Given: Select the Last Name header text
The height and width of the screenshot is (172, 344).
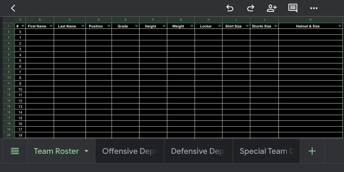Looking at the screenshot, I should 67,26.
